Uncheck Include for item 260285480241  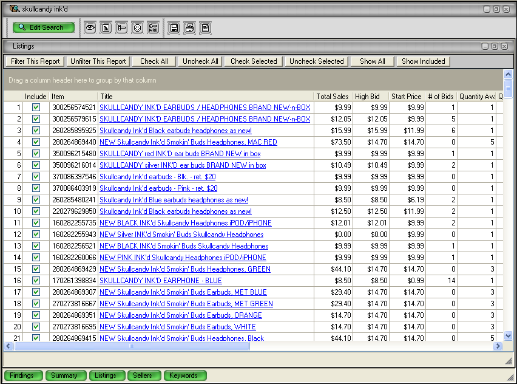coord(36,200)
